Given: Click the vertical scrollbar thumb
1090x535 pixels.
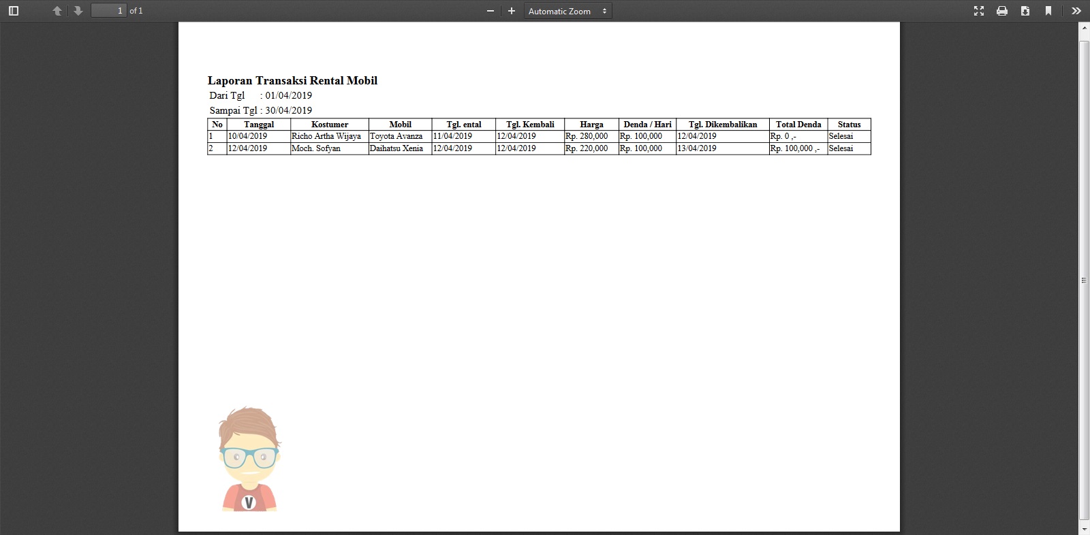Looking at the screenshot, I should (x=1084, y=280).
